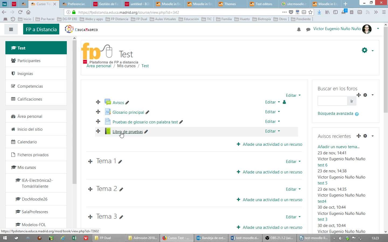Add an activity or resource to Tema 2
388x242 pixels.
pos(269,200)
